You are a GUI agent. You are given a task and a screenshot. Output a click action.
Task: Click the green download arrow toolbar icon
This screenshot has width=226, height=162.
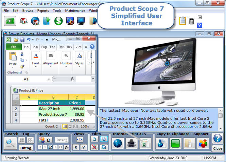(x=47, y=21)
